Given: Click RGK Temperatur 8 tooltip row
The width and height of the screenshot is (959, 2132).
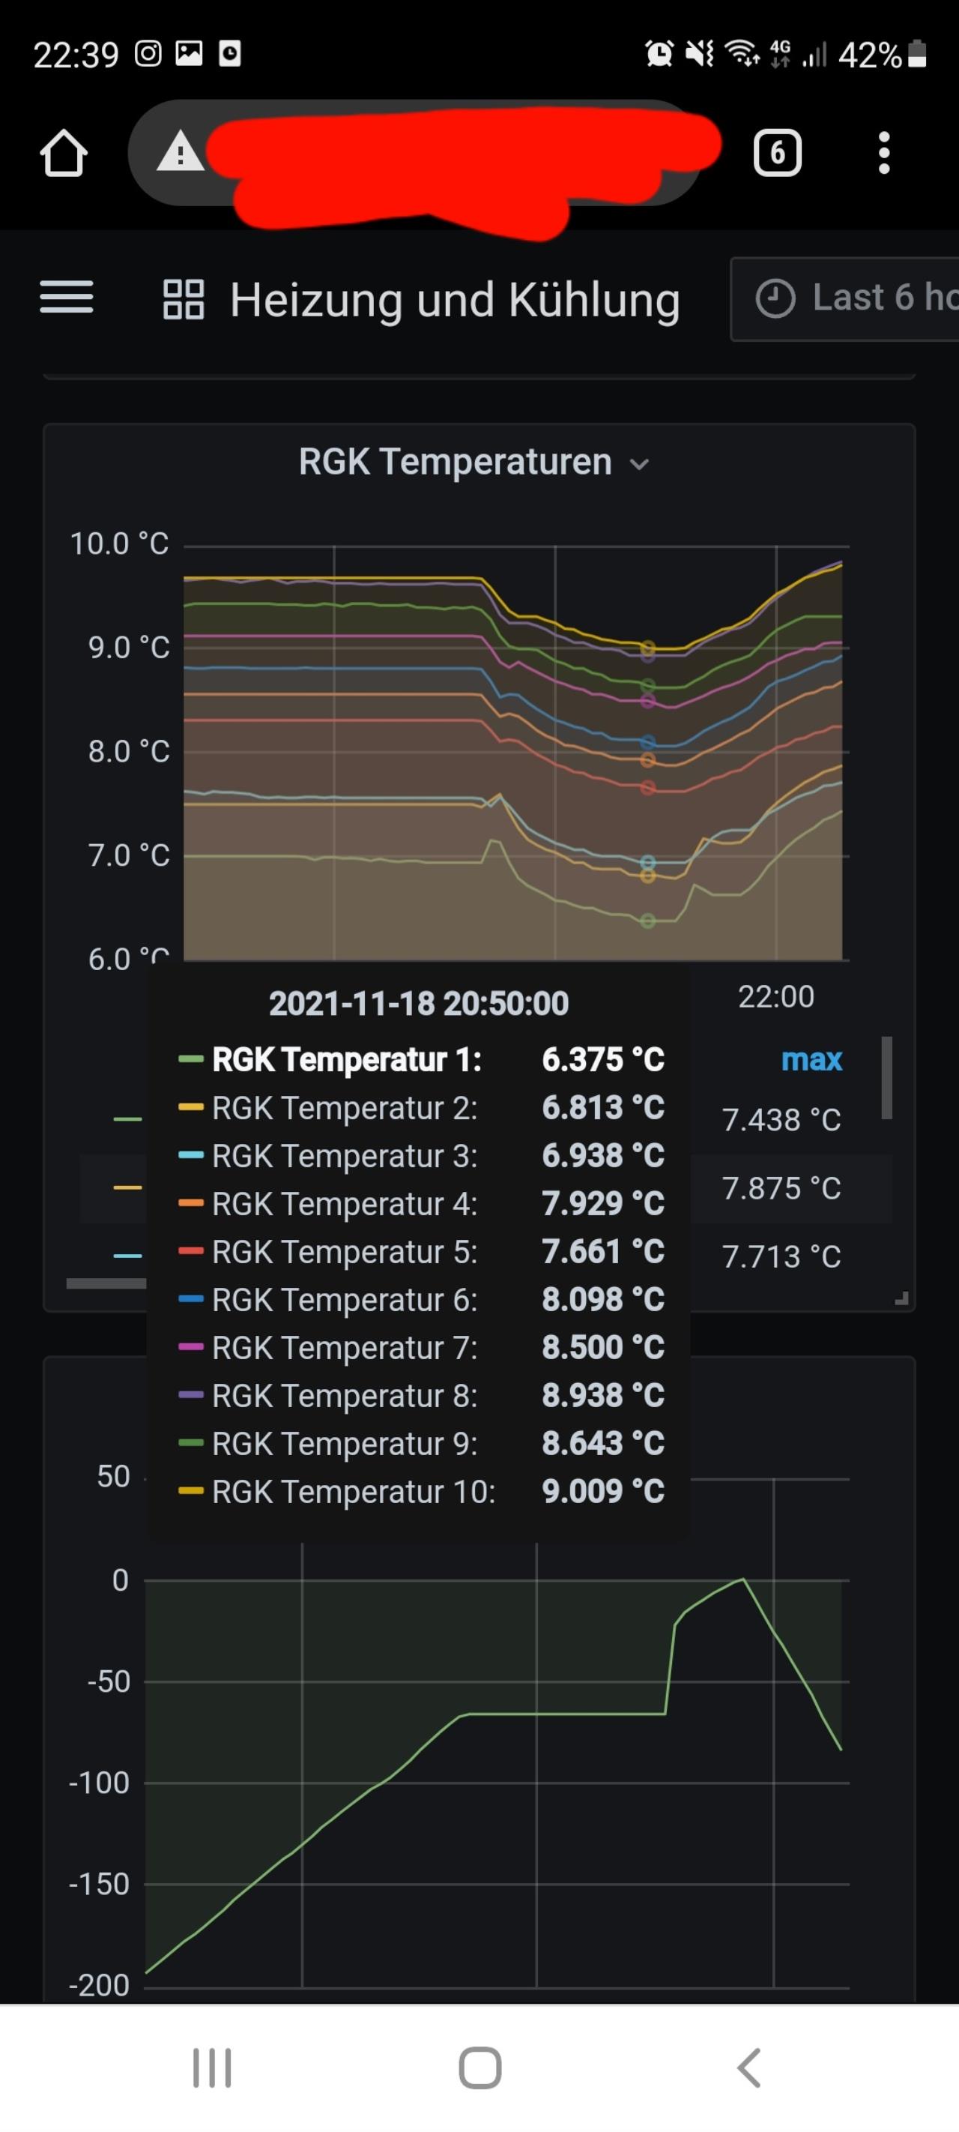Looking at the screenshot, I should (421, 1395).
